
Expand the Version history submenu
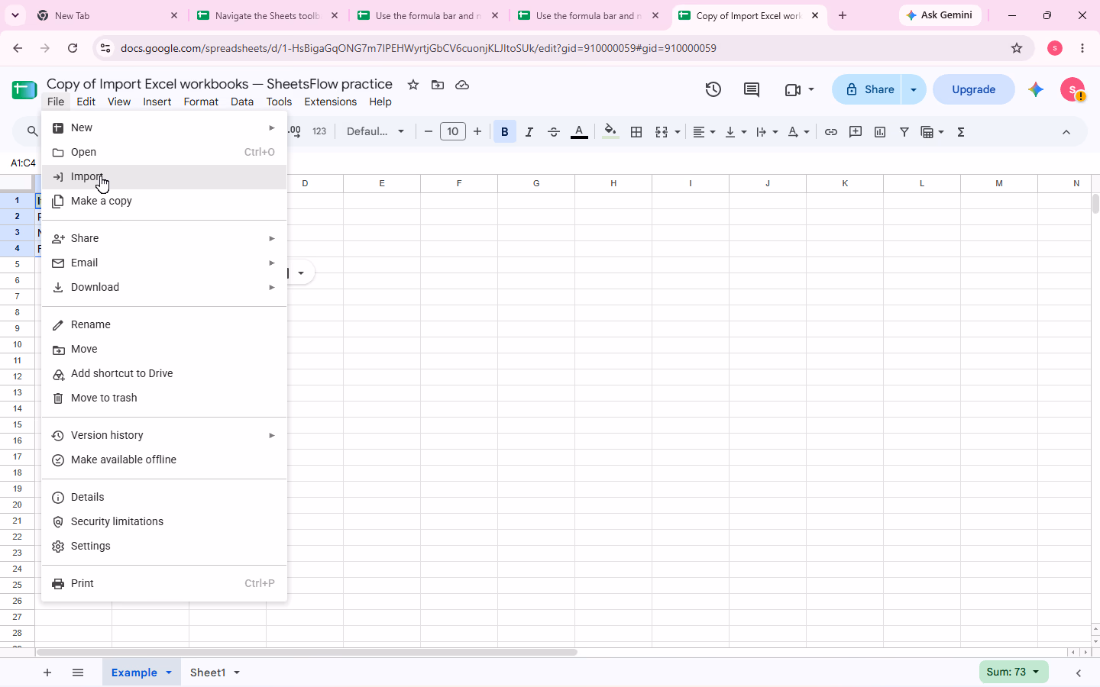[x=164, y=435]
